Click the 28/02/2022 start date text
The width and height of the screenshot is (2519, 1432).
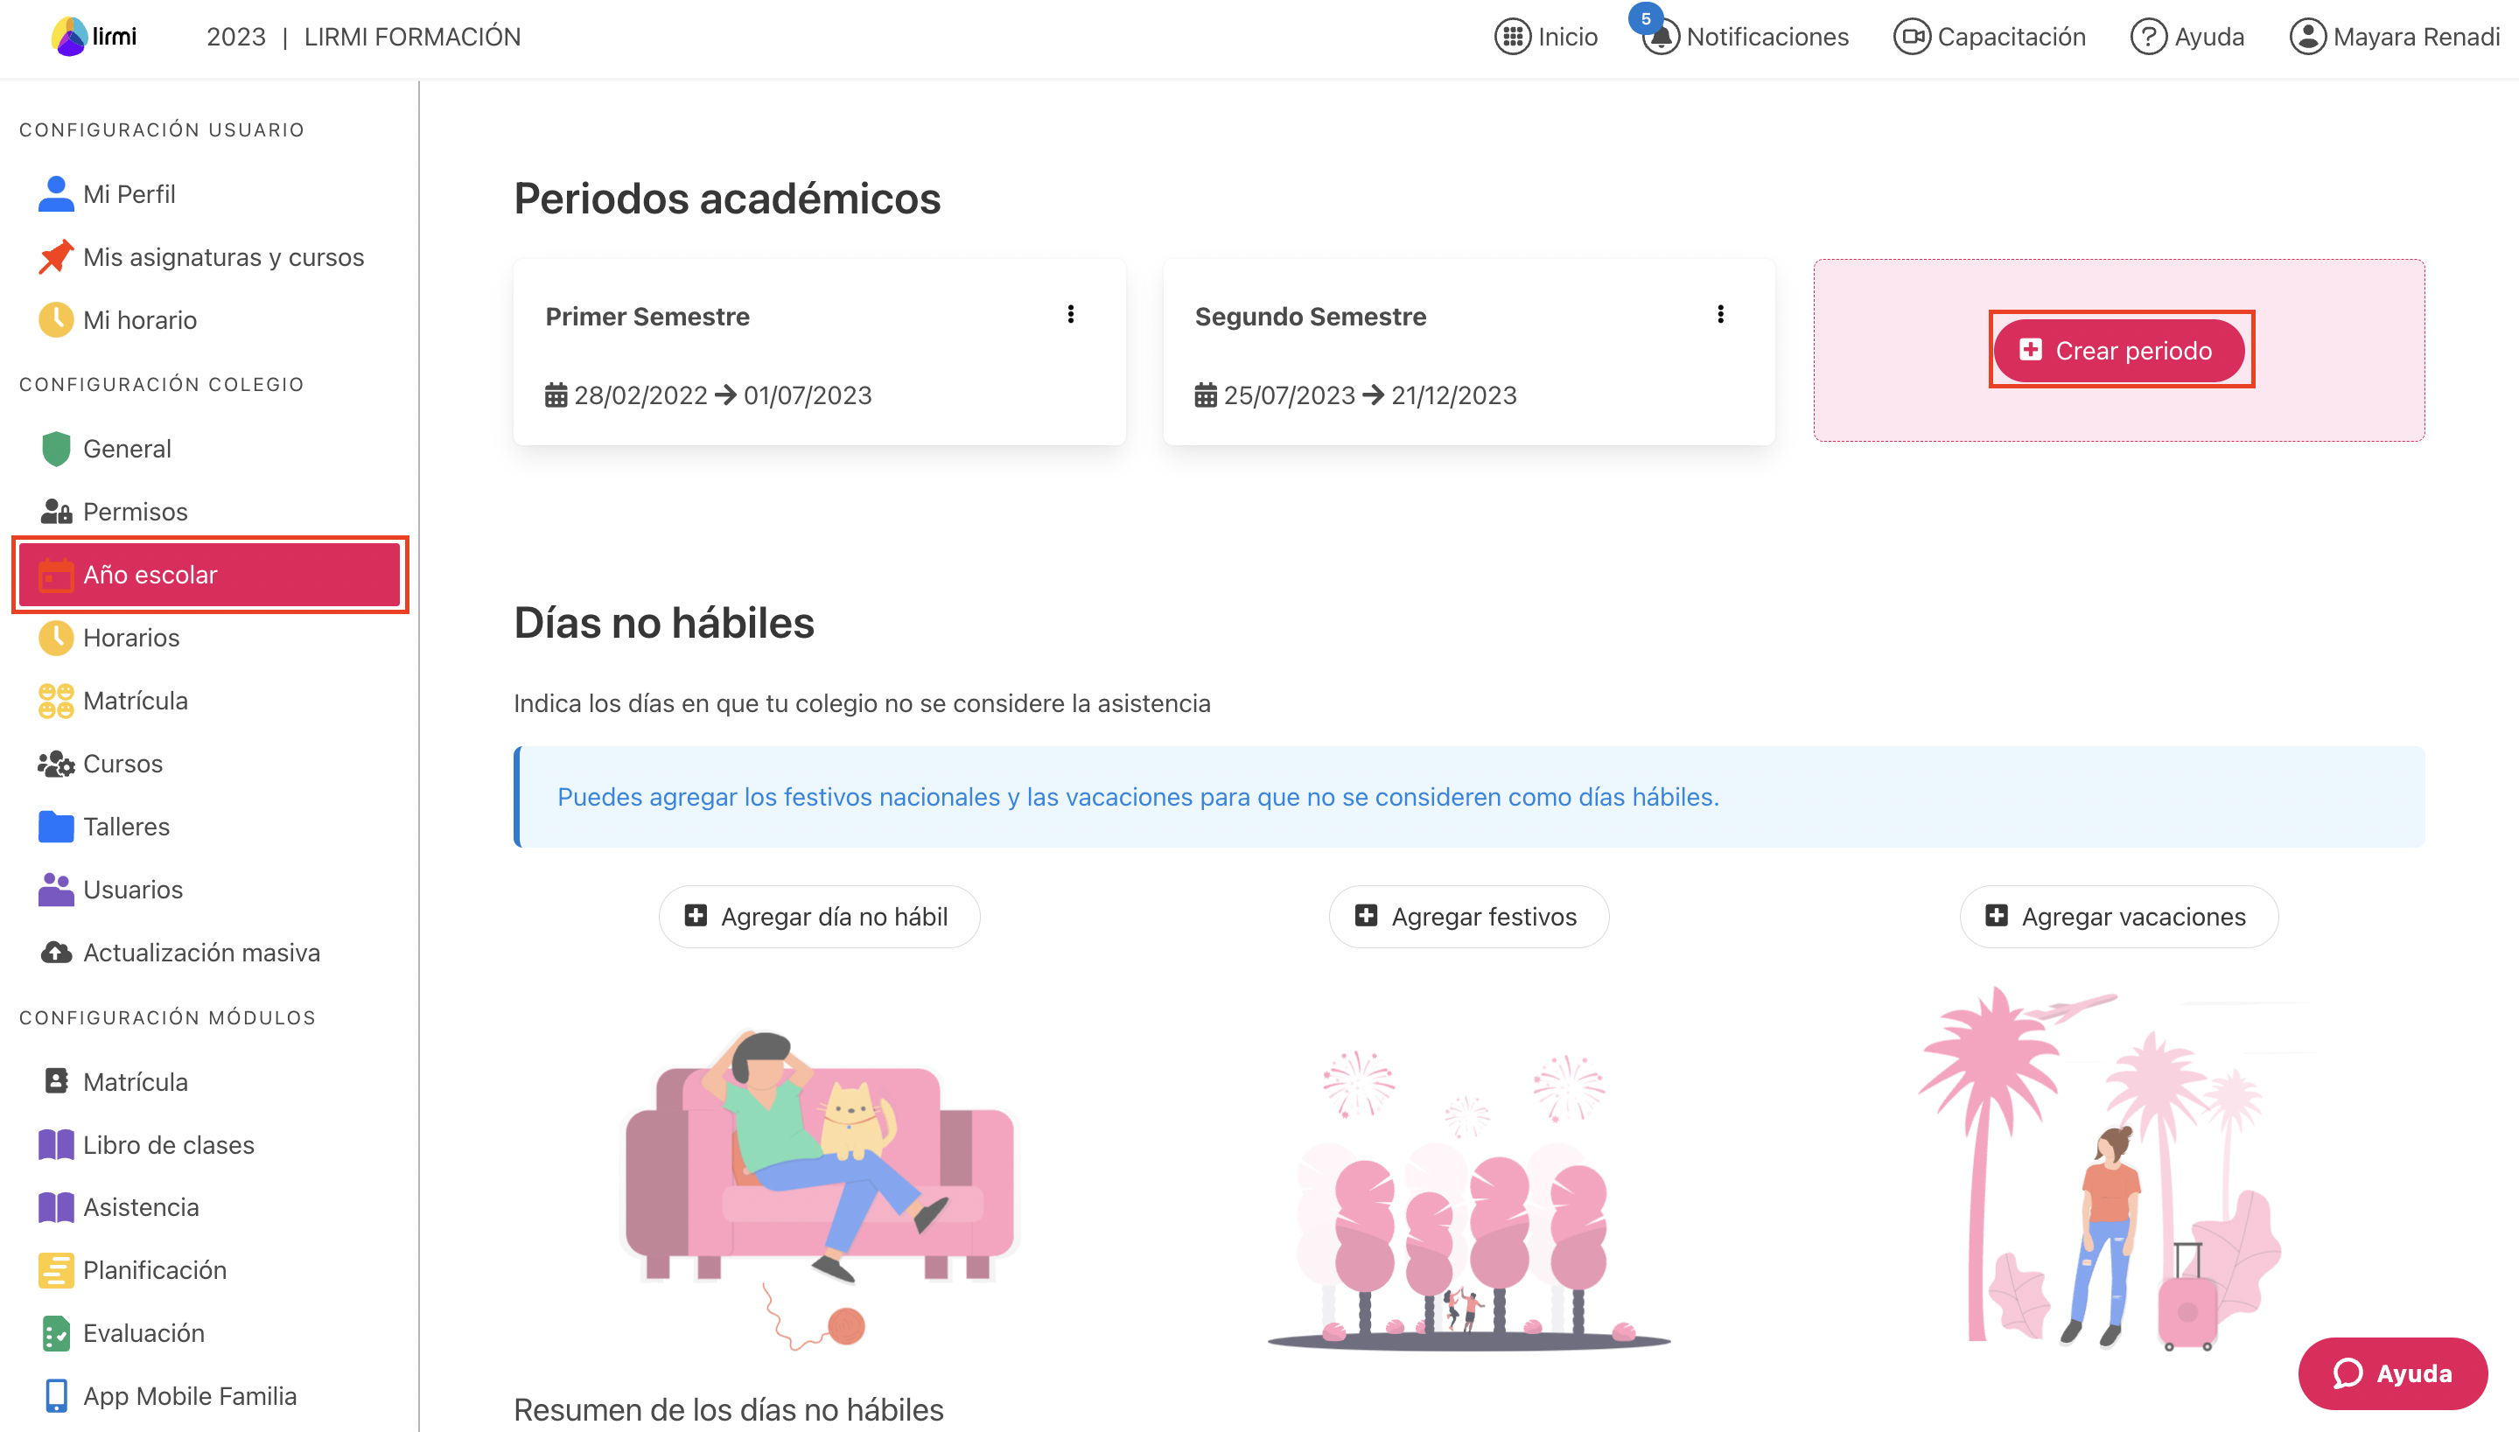coord(640,395)
